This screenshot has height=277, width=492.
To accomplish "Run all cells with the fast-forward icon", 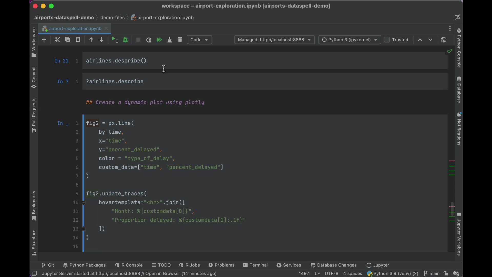I will 159,40.
